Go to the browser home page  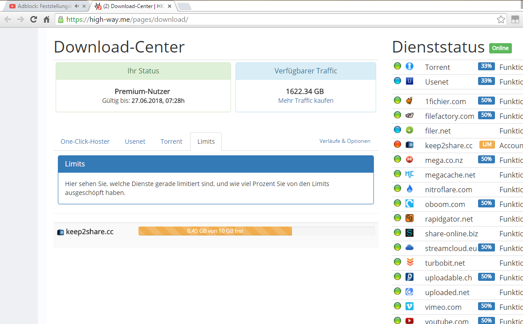click(x=46, y=19)
